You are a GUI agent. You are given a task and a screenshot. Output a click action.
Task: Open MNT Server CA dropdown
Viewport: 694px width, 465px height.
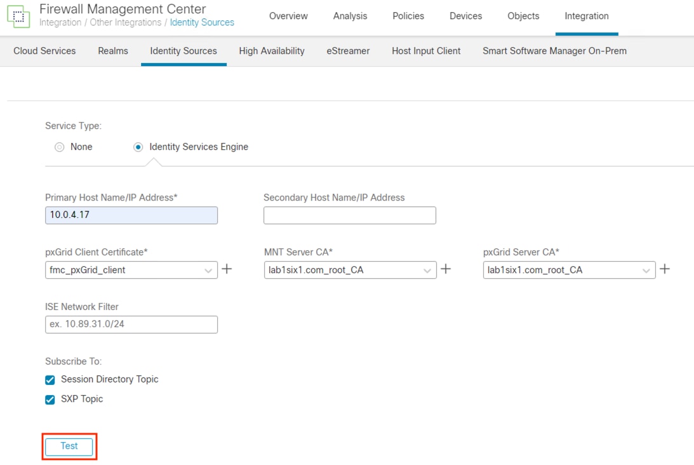point(350,270)
